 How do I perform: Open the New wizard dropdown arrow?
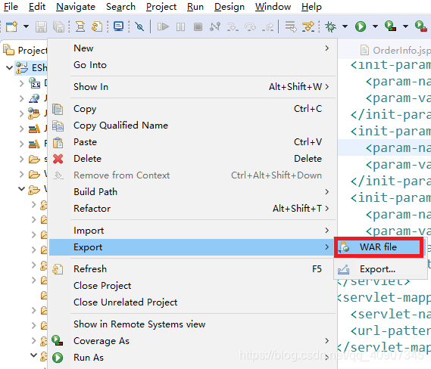coord(26,26)
